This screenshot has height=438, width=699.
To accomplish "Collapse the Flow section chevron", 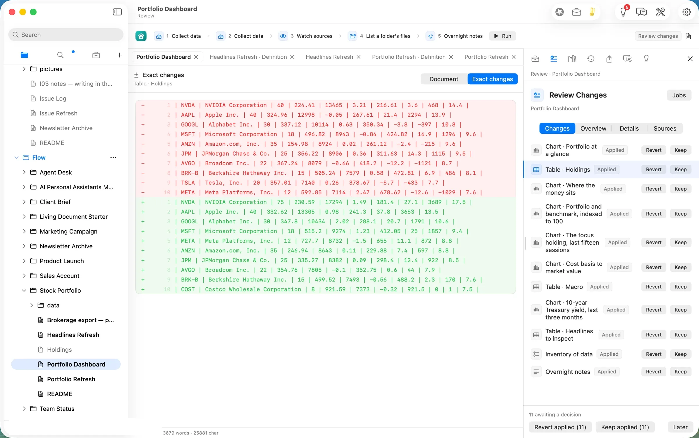I will [17, 157].
